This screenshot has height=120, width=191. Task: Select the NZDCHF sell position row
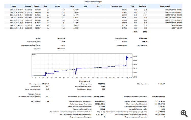(93, 28)
